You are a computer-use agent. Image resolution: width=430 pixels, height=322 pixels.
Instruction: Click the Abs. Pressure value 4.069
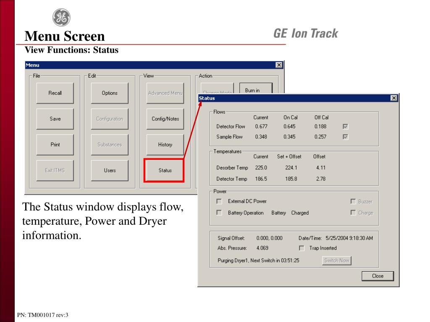pyautogui.click(x=262, y=248)
